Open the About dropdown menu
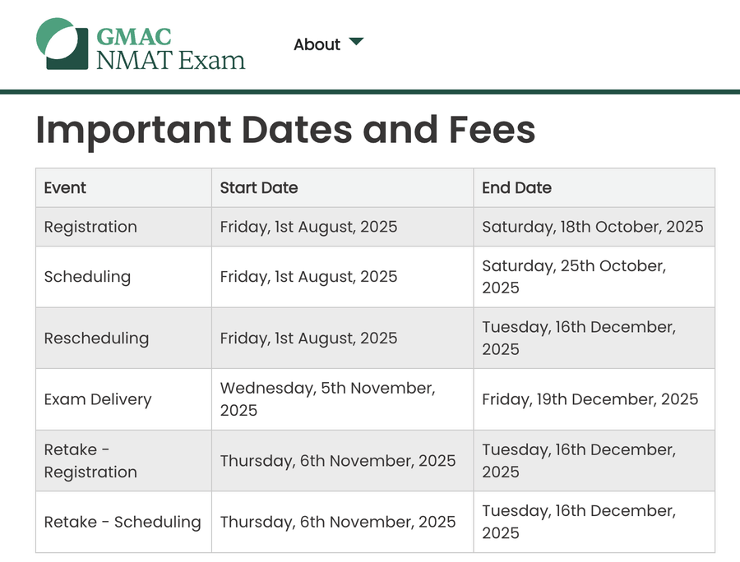Screen dimensions: 740x562 point(328,44)
